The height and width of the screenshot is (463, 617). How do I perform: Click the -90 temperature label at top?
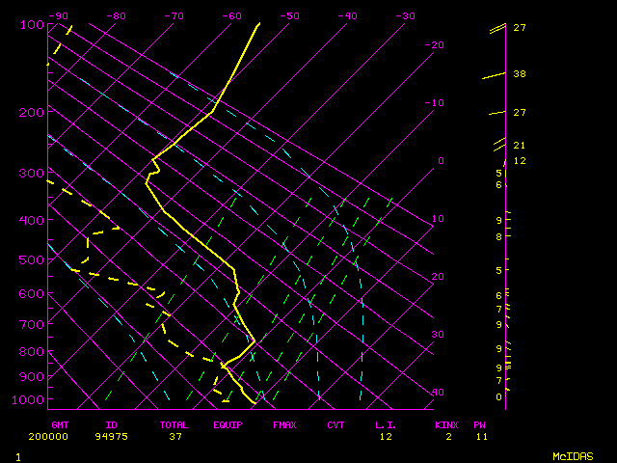(59, 16)
